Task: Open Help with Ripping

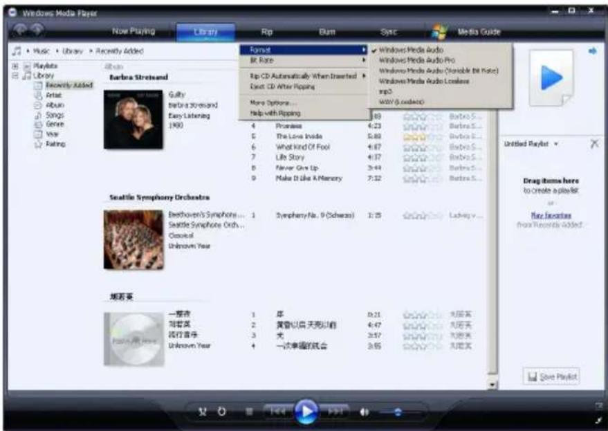Action: click(304, 113)
